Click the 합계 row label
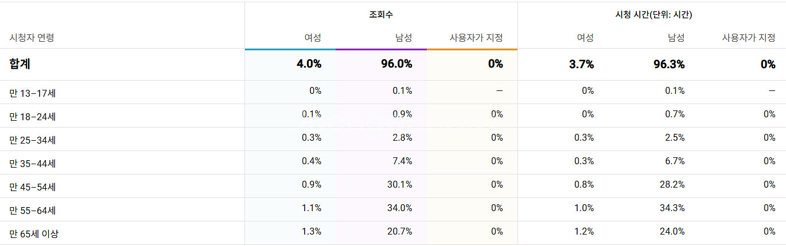The height and width of the screenshot is (246, 786). pos(20,64)
